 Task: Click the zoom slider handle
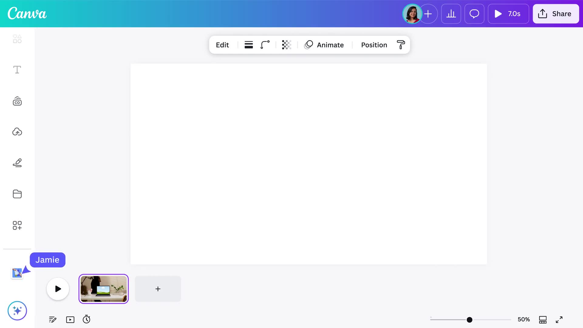pyautogui.click(x=469, y=319)
